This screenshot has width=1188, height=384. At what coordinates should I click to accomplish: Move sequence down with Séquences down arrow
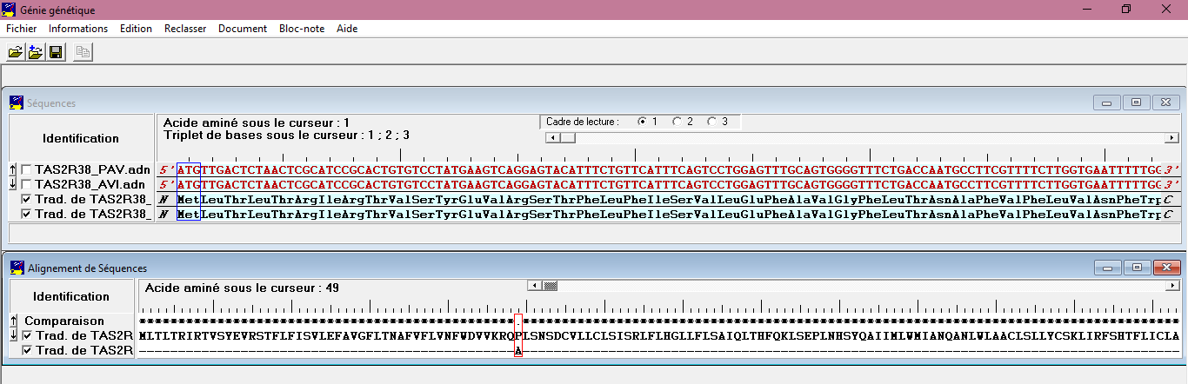tap(12, 184)
